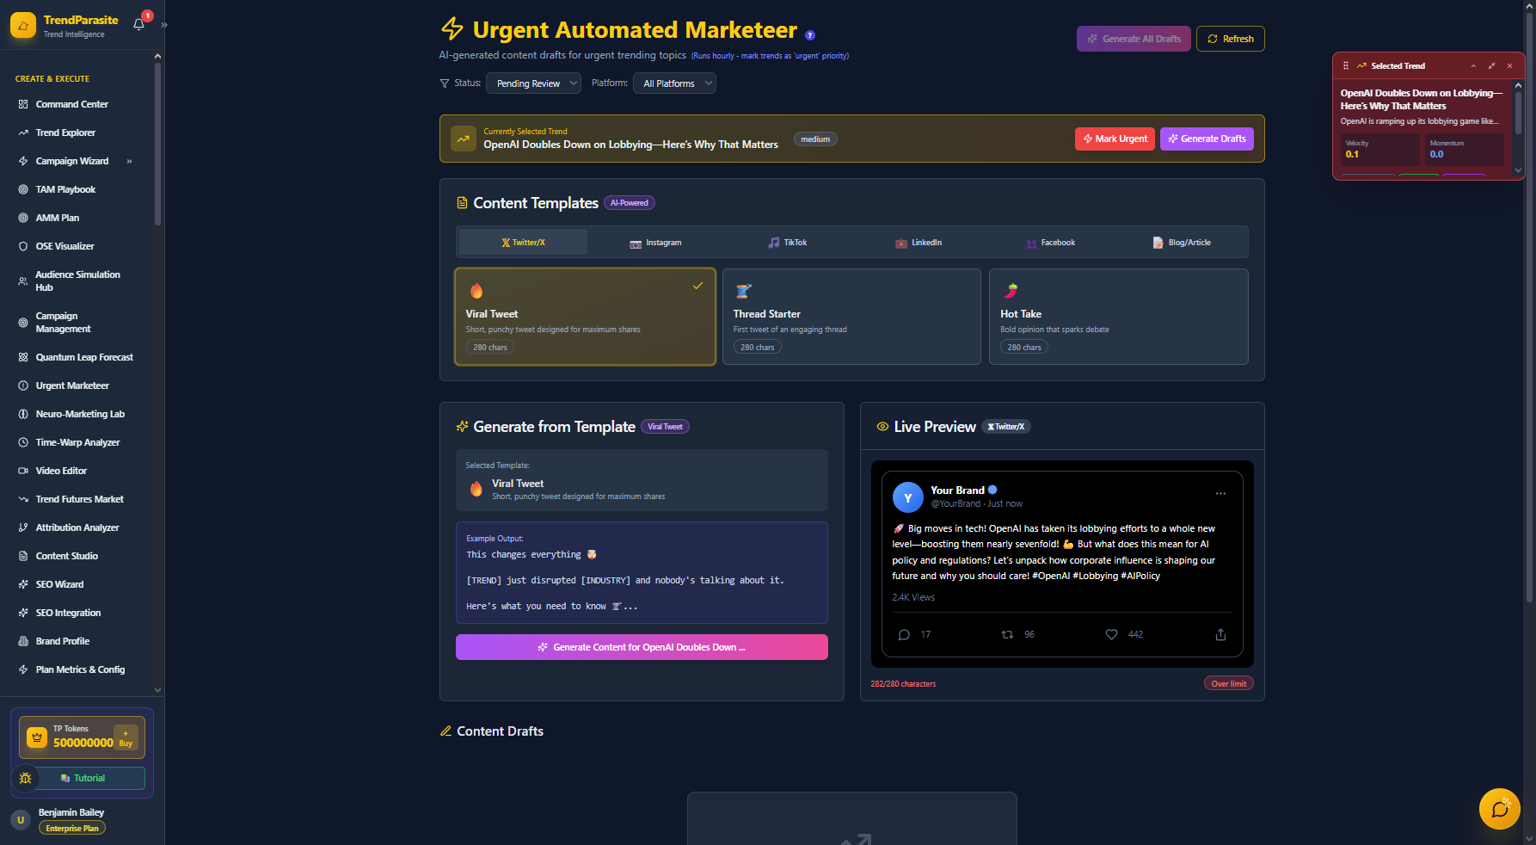This screenshot has height=845, width=1536.
Task: Expand the Campaign Wizard submenu
Action: click(130, 161)
